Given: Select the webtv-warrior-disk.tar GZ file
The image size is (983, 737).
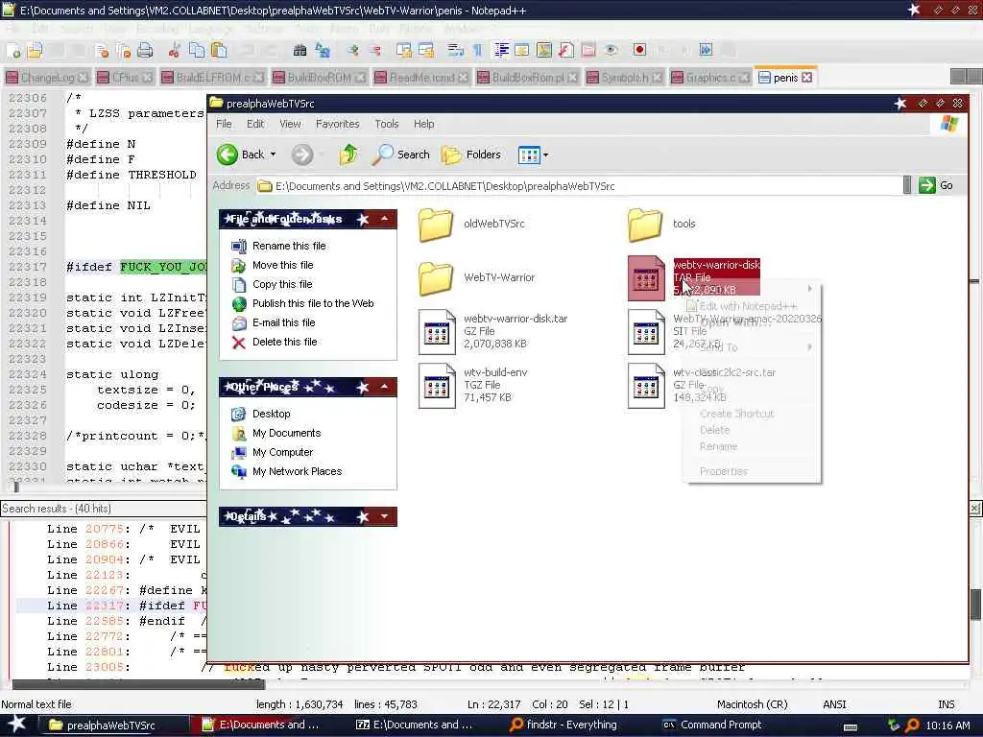Looking at the screenshot, I should [493, 331].
